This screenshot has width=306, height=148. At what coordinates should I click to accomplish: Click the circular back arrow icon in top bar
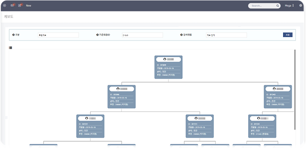5,6
